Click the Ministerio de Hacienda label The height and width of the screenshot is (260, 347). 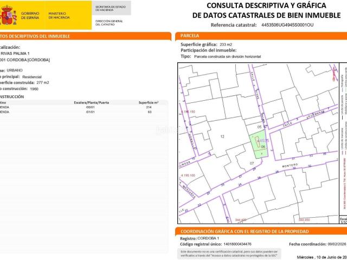[59, 16]
